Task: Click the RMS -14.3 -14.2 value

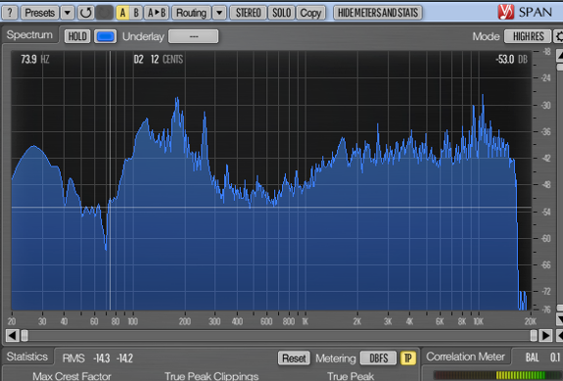Action: tap(98, 358)
